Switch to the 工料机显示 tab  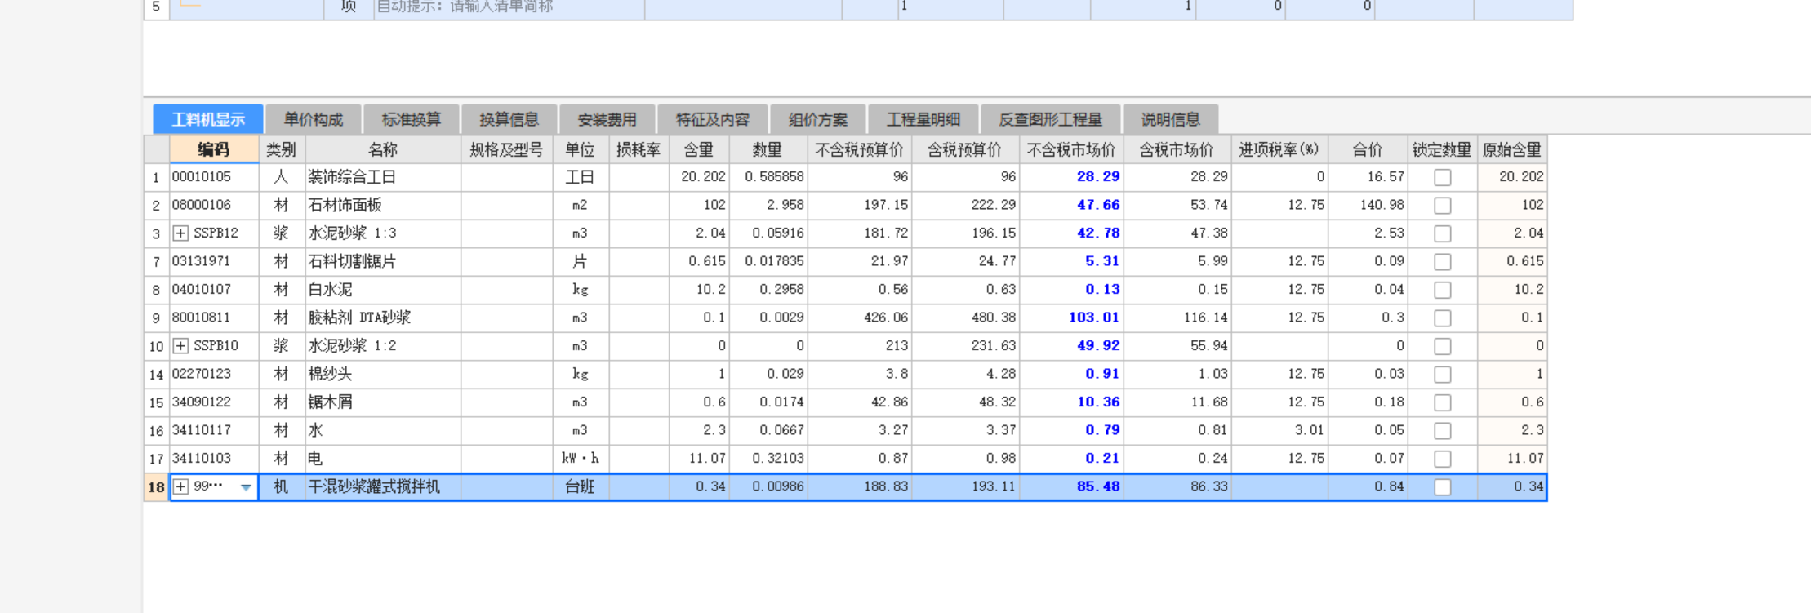coord(207,119)
